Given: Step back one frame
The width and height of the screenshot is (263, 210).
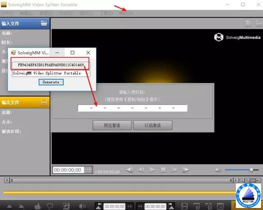Looking at the screenshot, I should (x=141, y=170).
